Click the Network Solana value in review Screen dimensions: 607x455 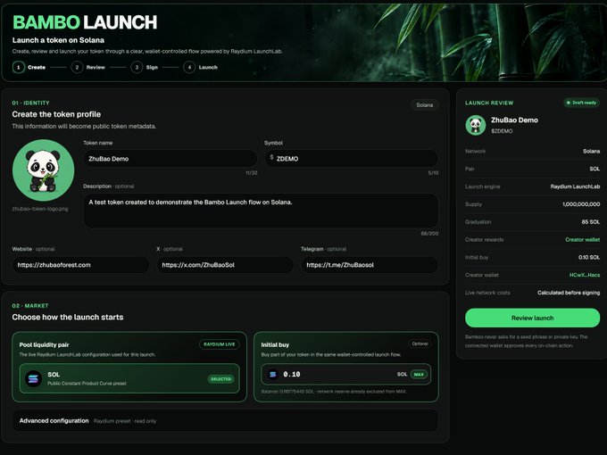(x=591, y=151)
